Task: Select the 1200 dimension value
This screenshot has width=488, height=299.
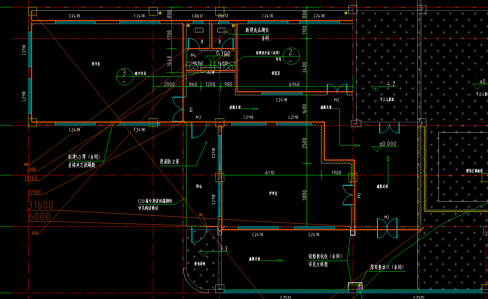Action: tap(210, 85)
